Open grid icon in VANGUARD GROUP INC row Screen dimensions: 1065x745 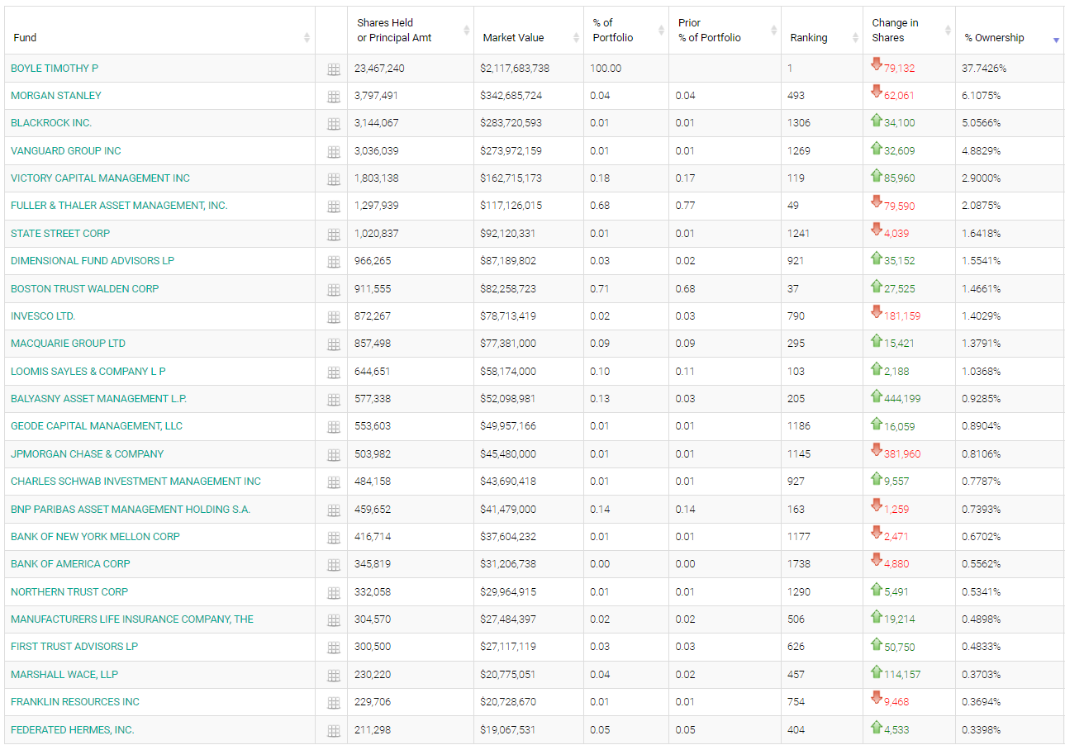tap(334, 152)
